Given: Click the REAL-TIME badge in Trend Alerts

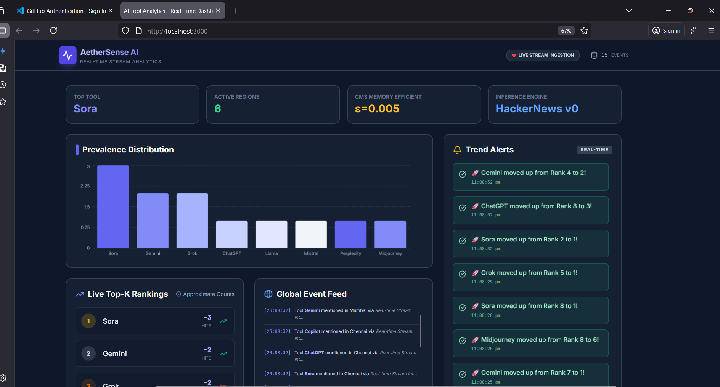Looking at the screenshot, I should click(x=595, y=150).
